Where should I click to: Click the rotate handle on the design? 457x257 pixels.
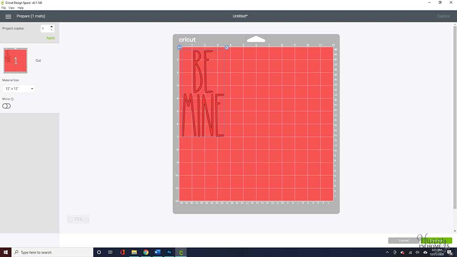(227, 47)
